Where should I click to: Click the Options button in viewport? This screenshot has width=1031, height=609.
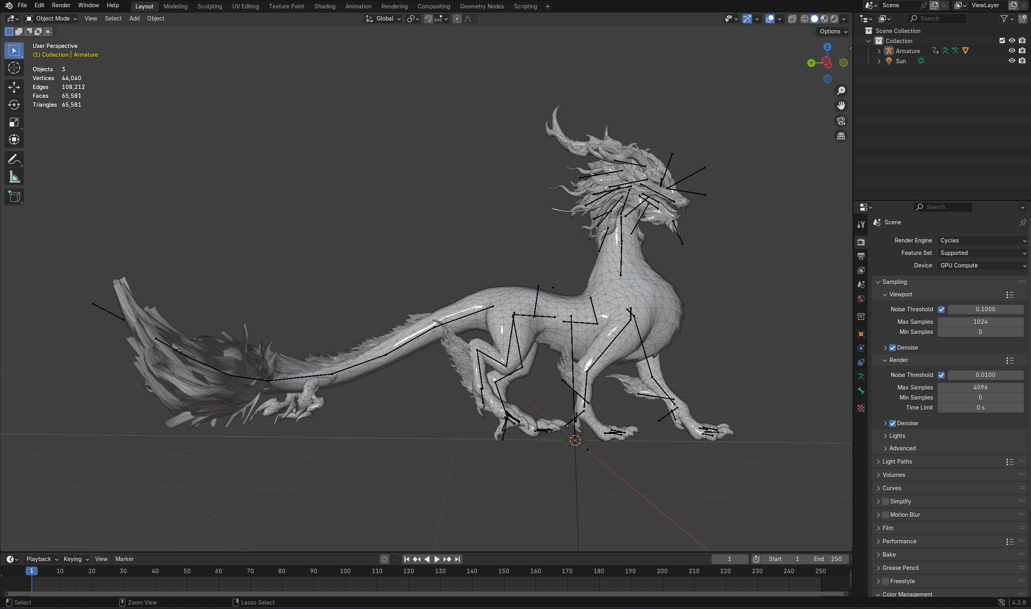point(833,31)
